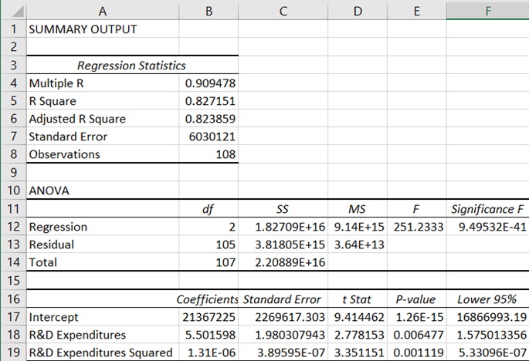Select R&D Expenditures coefficient 5.501598
This screenshot has width=529, height=361.
(x=210, y=335)
